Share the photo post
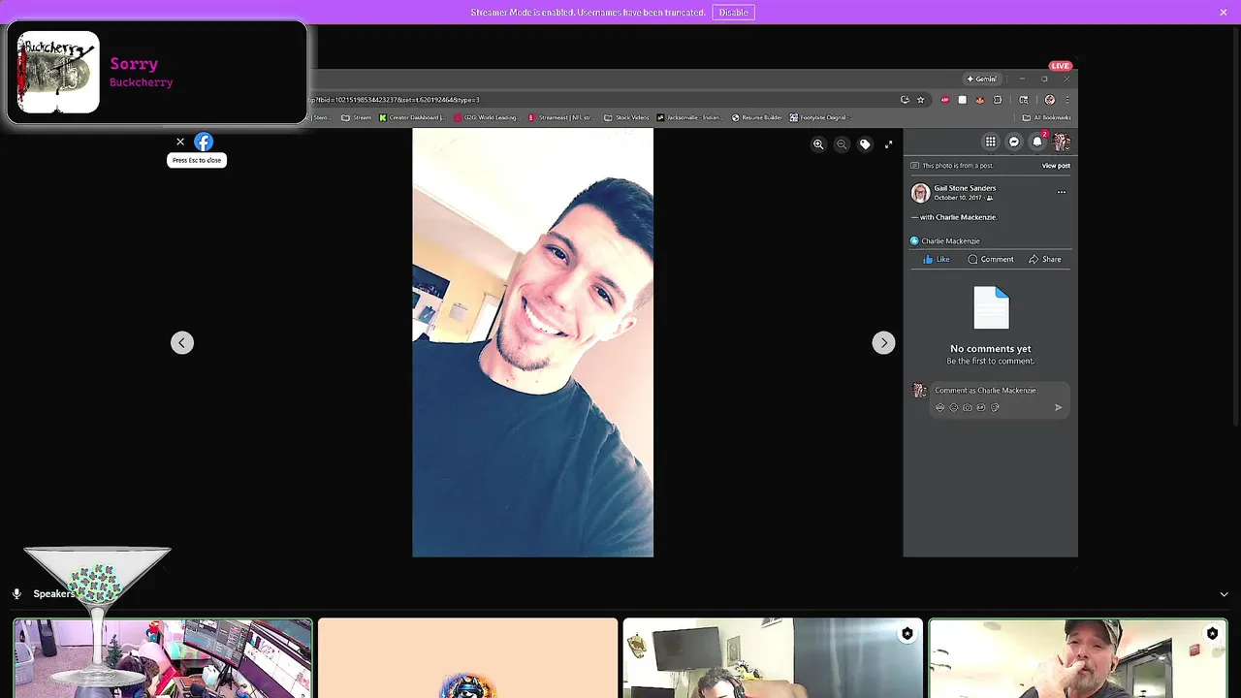Viewport: 1241px width, 698px height. pyautogui.click(x=1045, y=259)
